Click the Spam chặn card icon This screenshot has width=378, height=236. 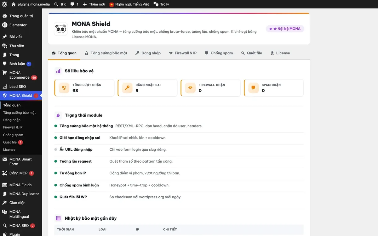(254, 88)
